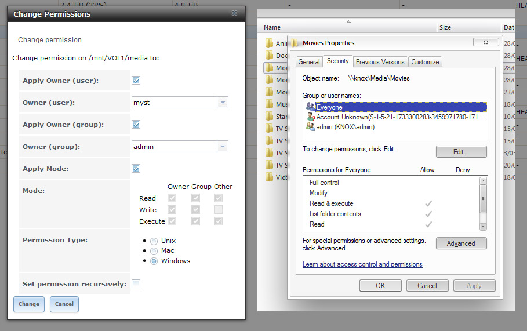Toggle Group Write mode checkbox

coord(195,210)
